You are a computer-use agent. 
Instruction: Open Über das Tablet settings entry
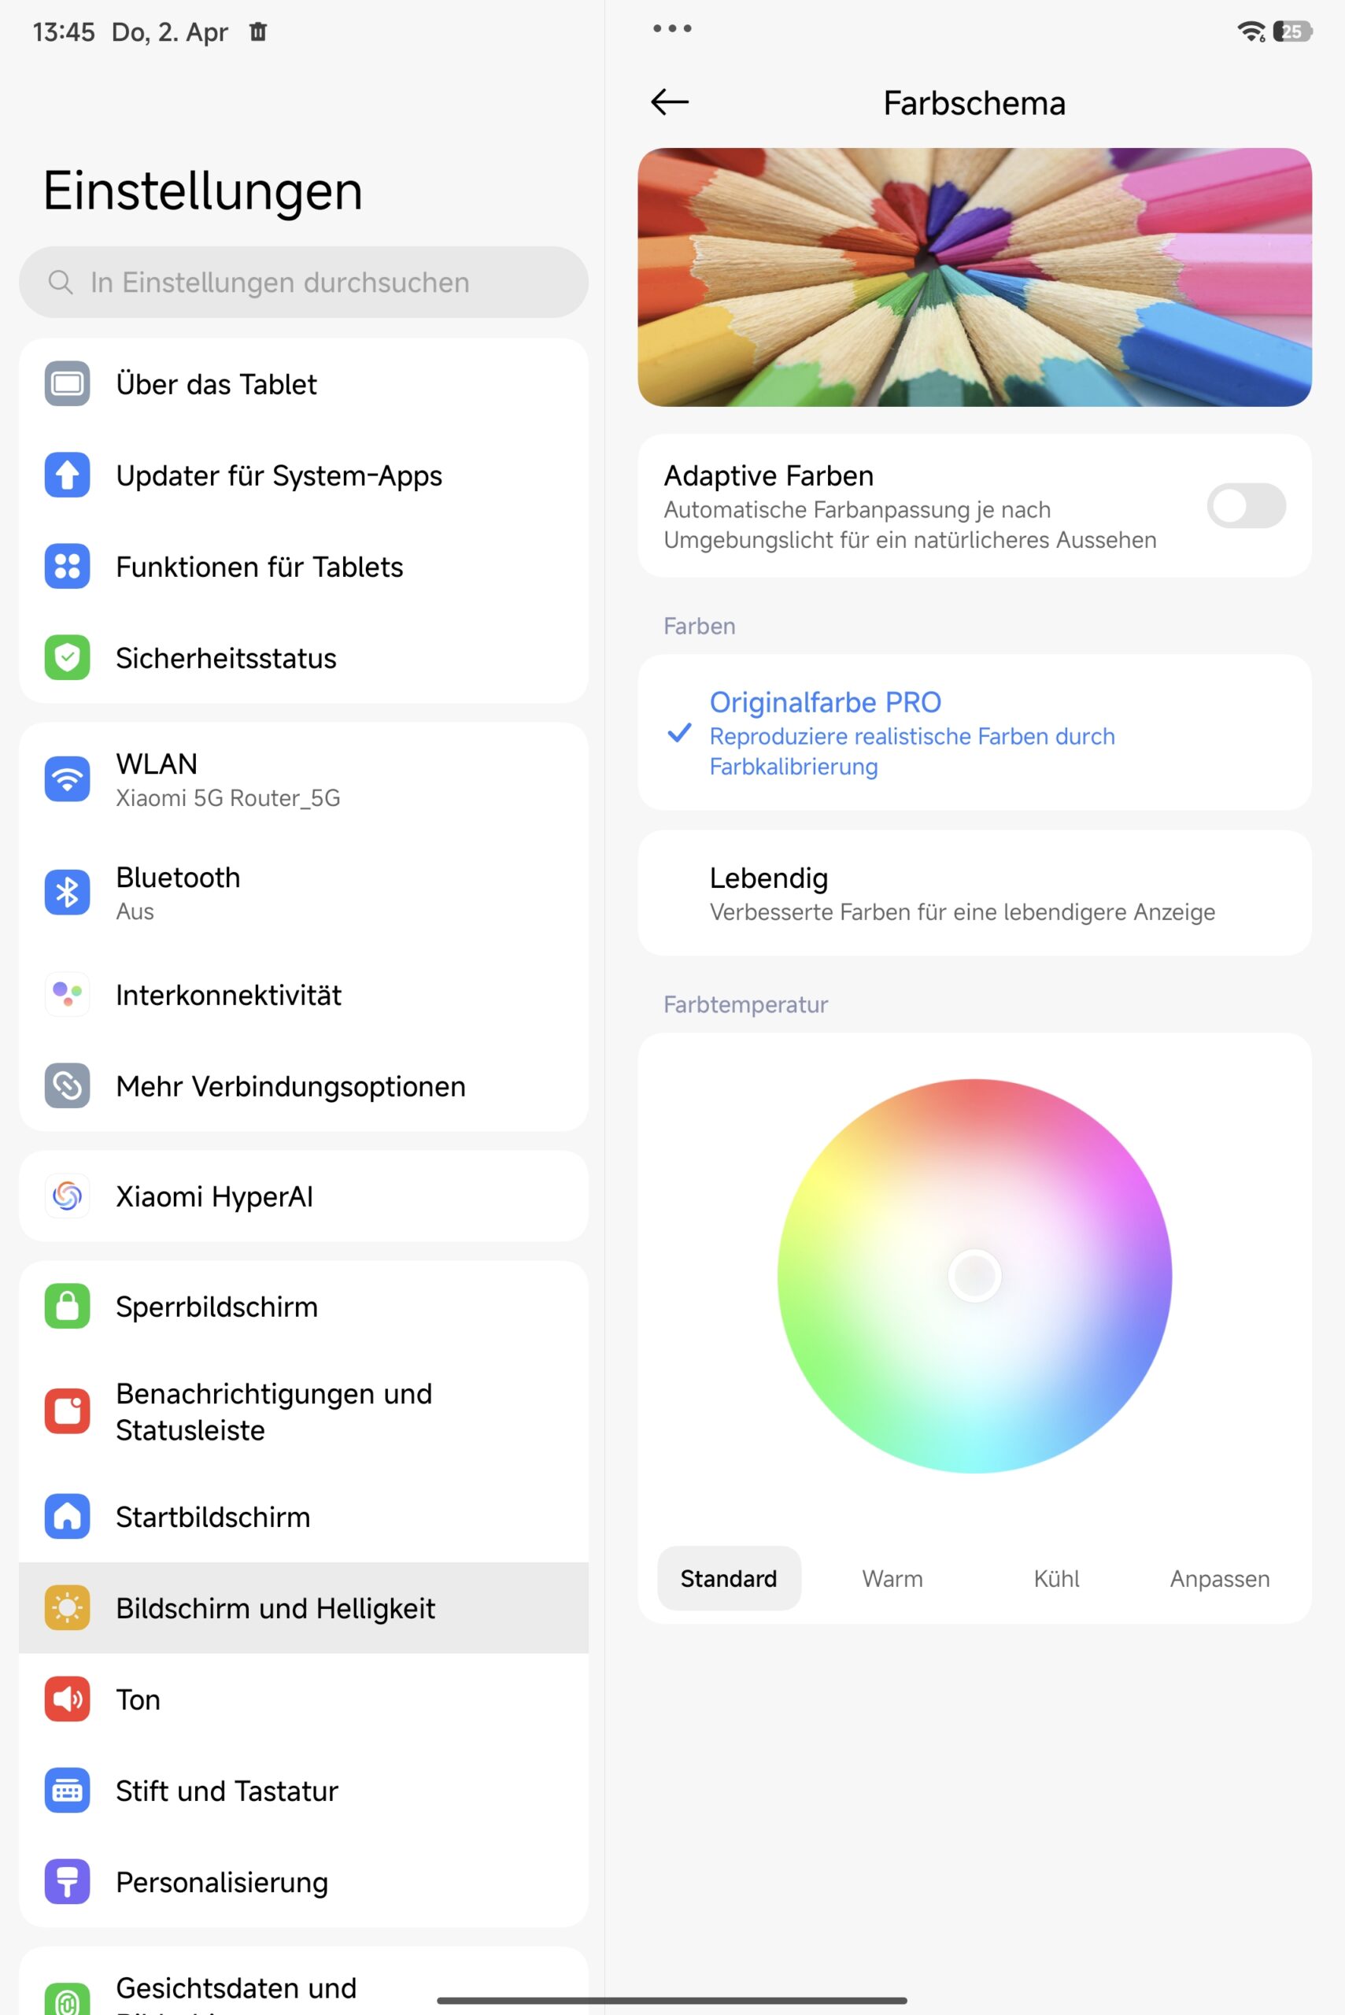(304, 383)
